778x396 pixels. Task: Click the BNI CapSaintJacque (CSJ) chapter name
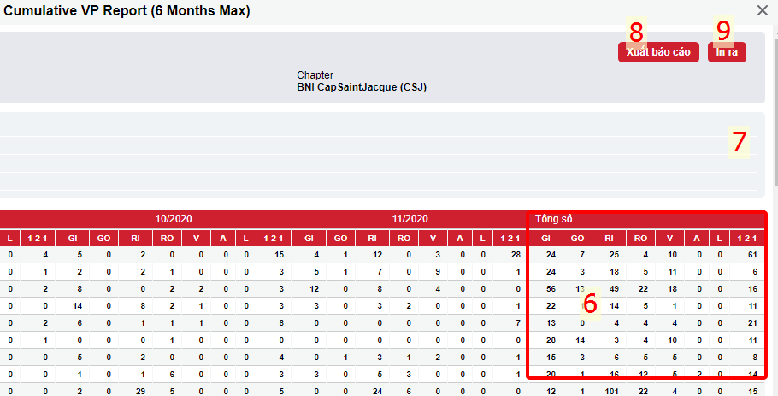(x=362, y=87)
